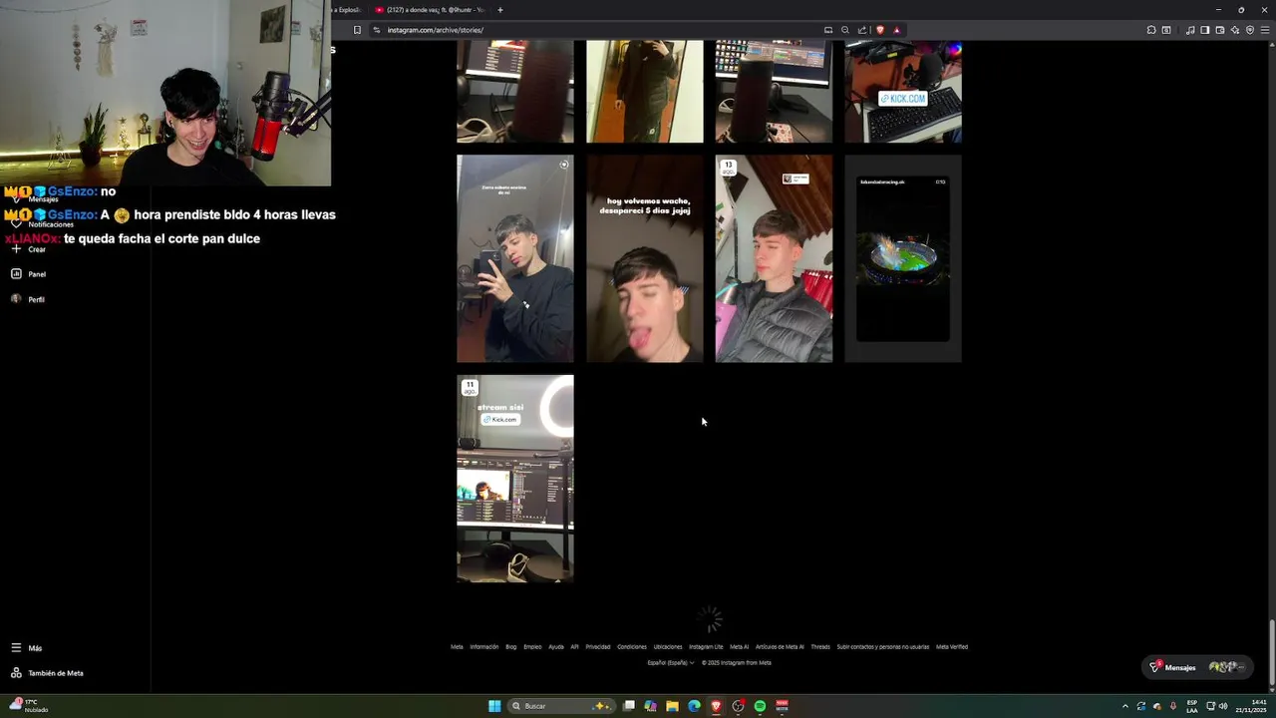Click the Brave Rewards triangle icon
This screenshot has width=1276, height=718.
[x=896, y=30]
